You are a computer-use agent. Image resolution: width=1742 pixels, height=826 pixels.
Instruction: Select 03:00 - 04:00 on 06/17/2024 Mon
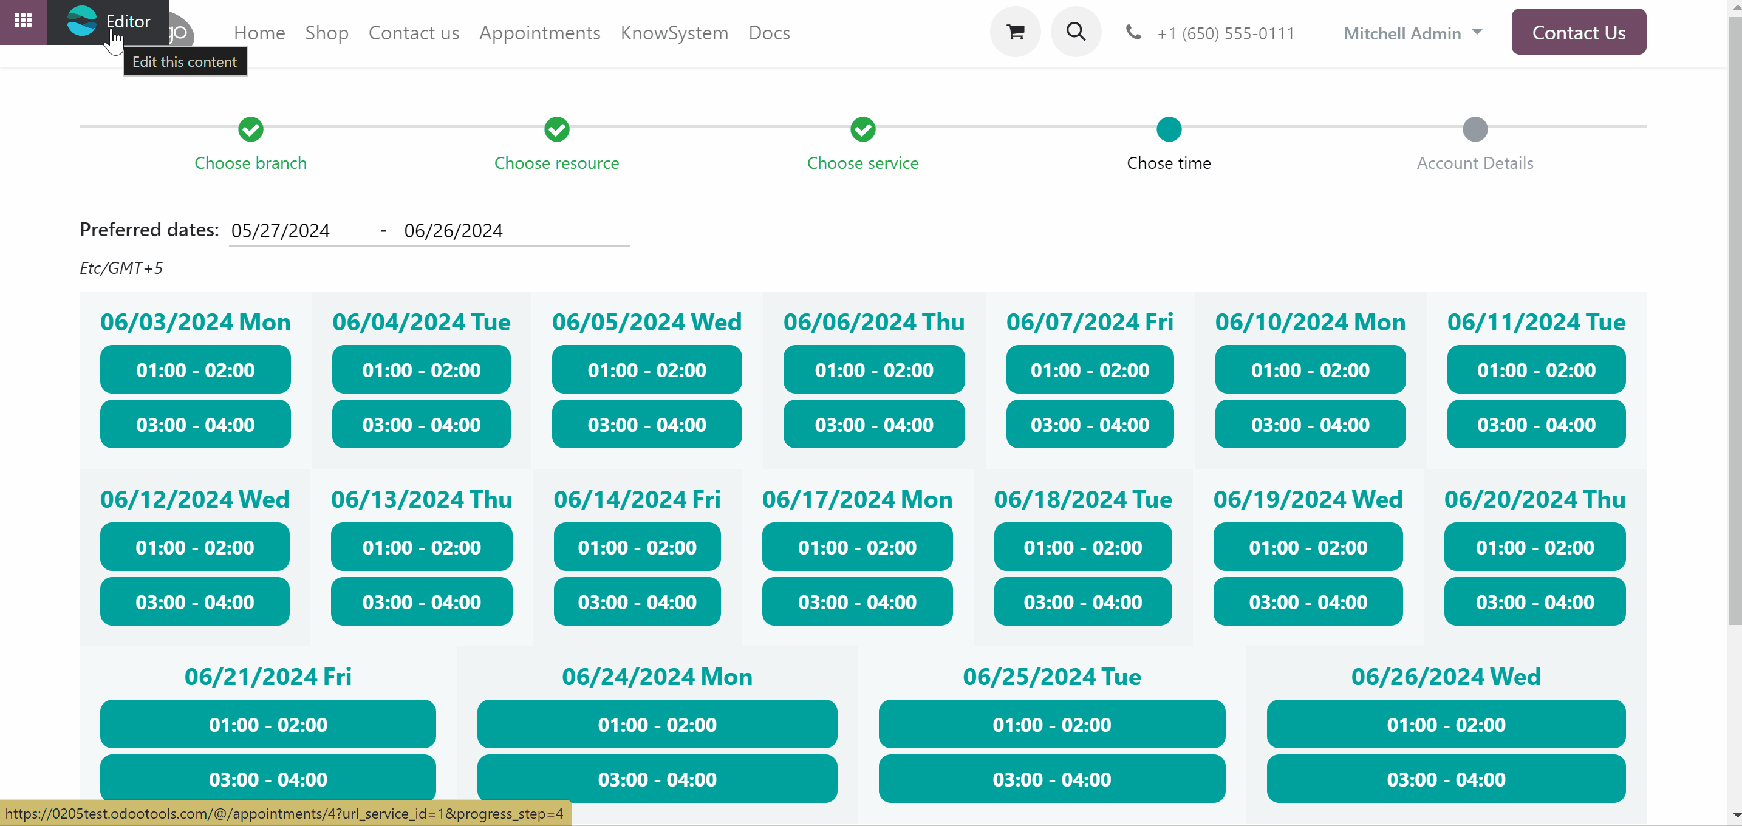click(857, 602)
